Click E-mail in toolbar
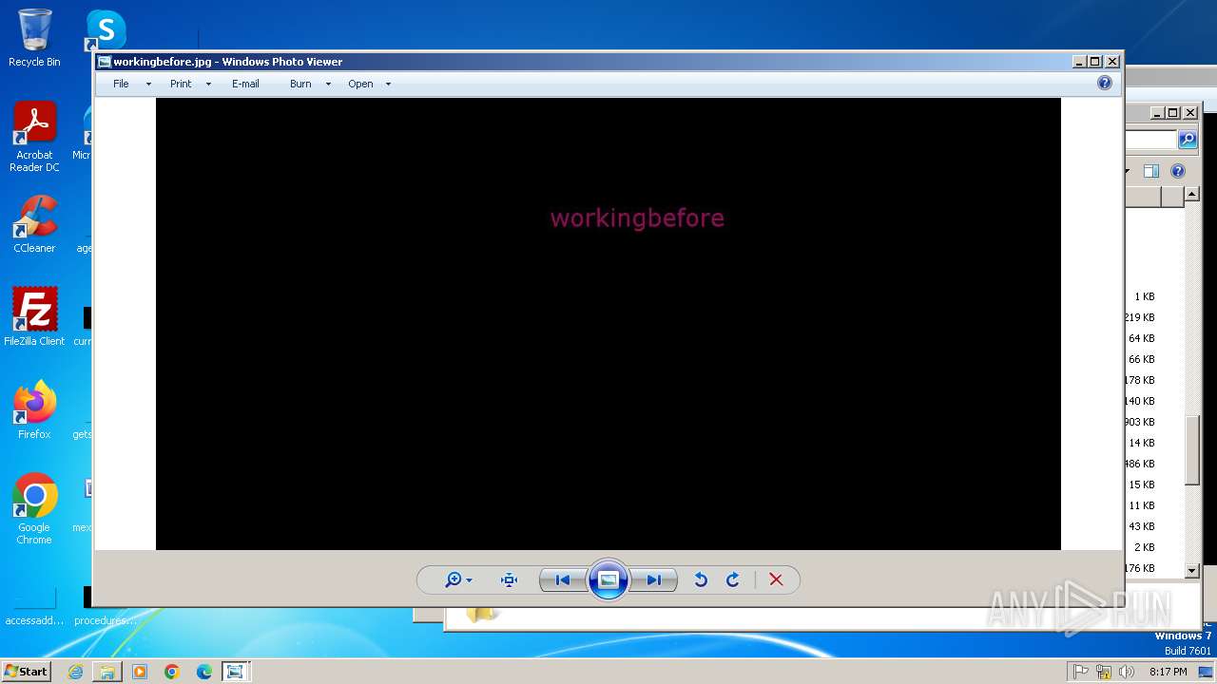 pyautogui.click(x=245, y=84)
